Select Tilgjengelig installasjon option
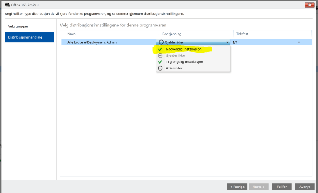Image resolution: width=318 pixels, height=193 pixels. pos(193,62)
